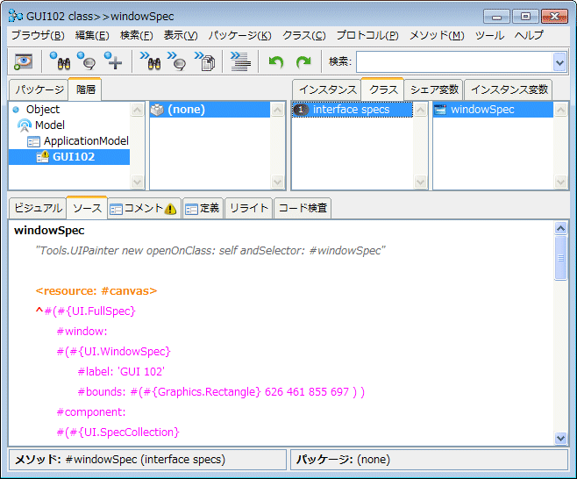The width and height of the screenshot is (577, 479).
Task: Open the コメント tab with warning icon
Action: pos(144,208)
